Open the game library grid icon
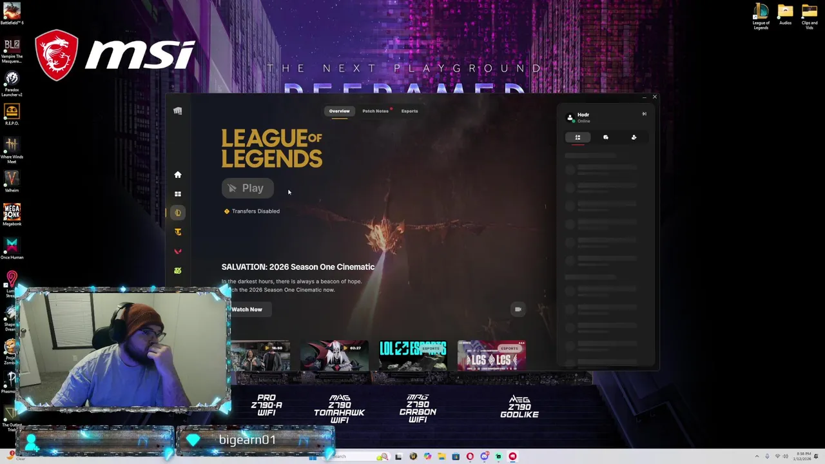Screen dimensions: 825x464 coord(178,194)
